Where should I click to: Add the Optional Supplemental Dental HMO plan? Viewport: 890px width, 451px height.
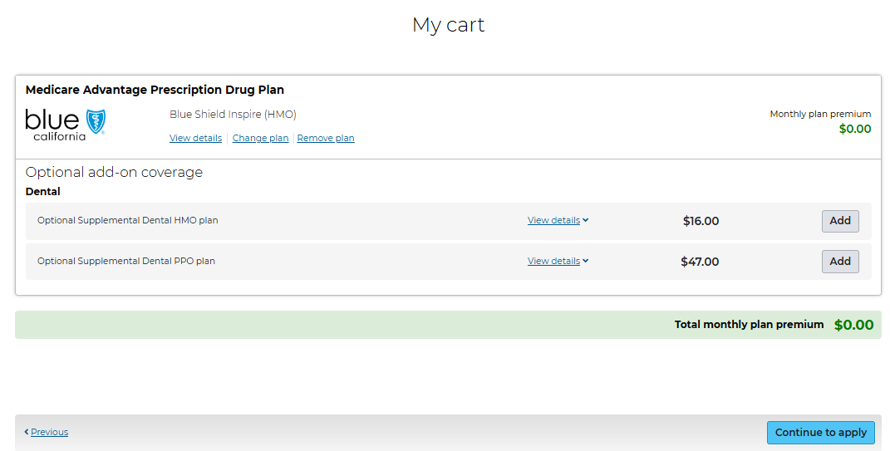[x=840, y=221]
